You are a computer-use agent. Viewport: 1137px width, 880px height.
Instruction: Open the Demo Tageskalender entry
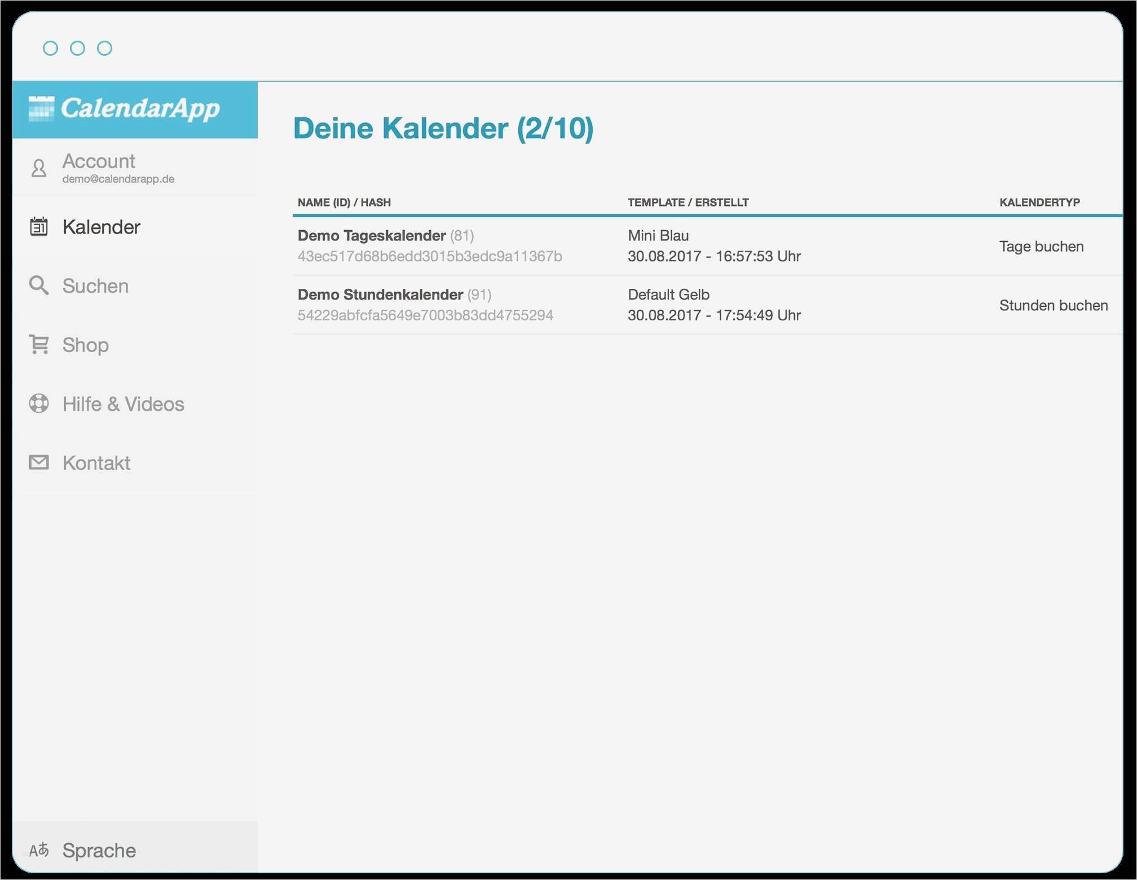pyautogui.click(x=372, y=236)
